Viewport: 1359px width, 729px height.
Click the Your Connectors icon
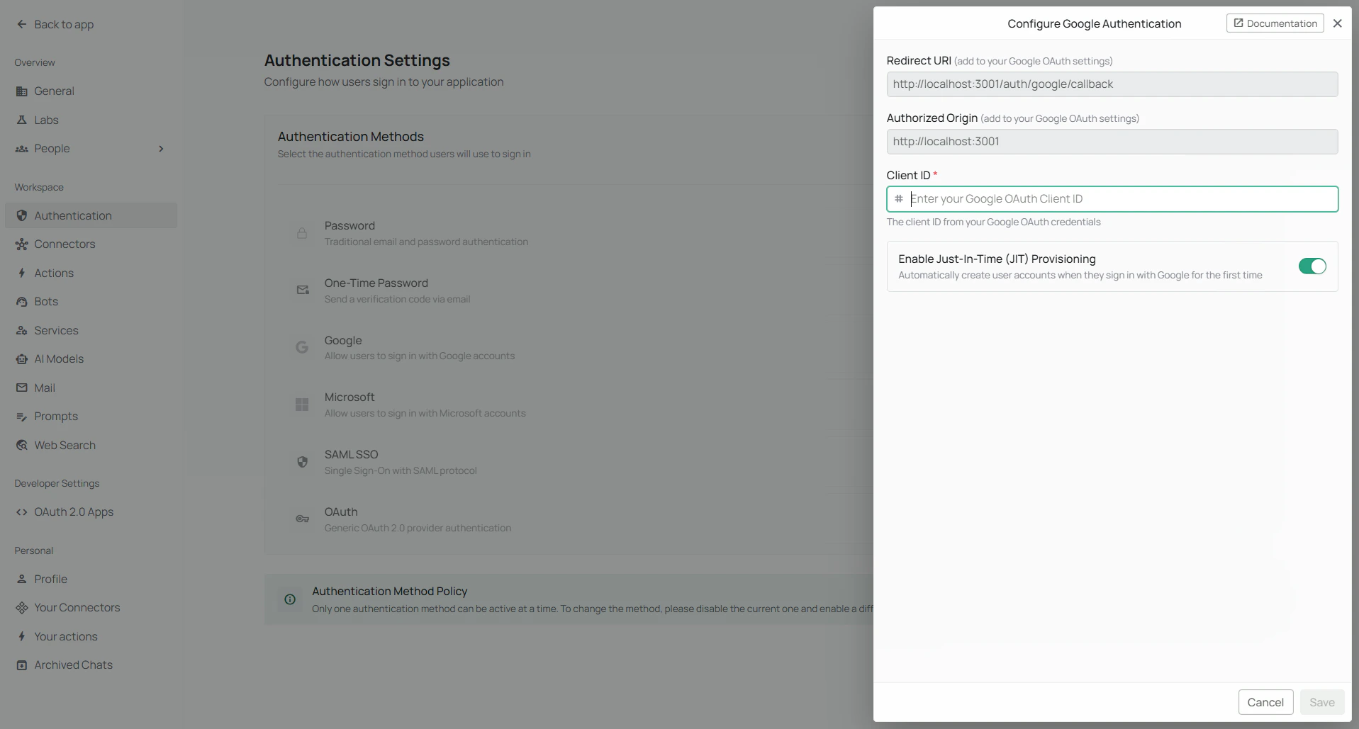pyautogui.click(x=22, y=608)
